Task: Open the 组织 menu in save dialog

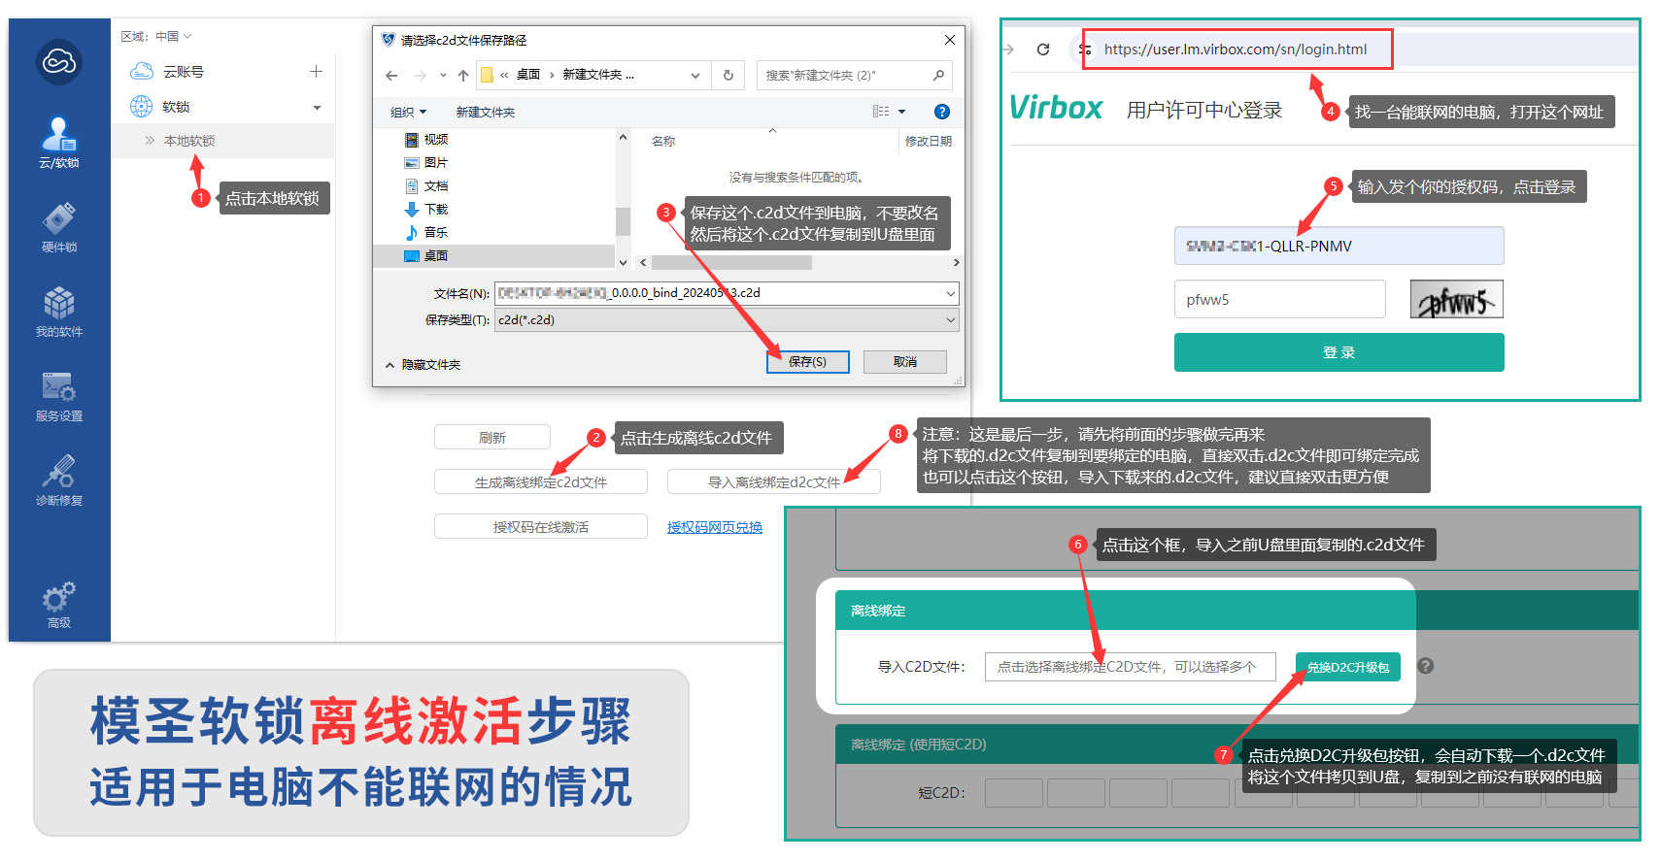Action: (408, 113)
